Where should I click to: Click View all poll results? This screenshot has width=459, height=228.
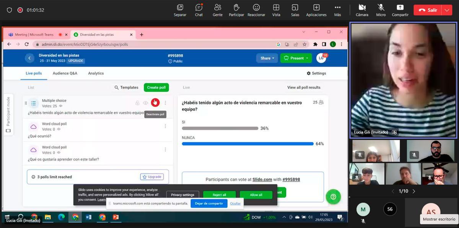[304, 88]
